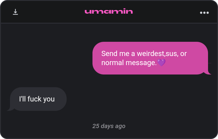Click the word "weirdest,sus," in the prompt

click(x=158, y=54)
